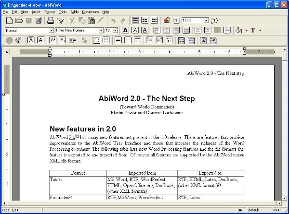Apply 1.5 line spacing

tap(128, 40)
